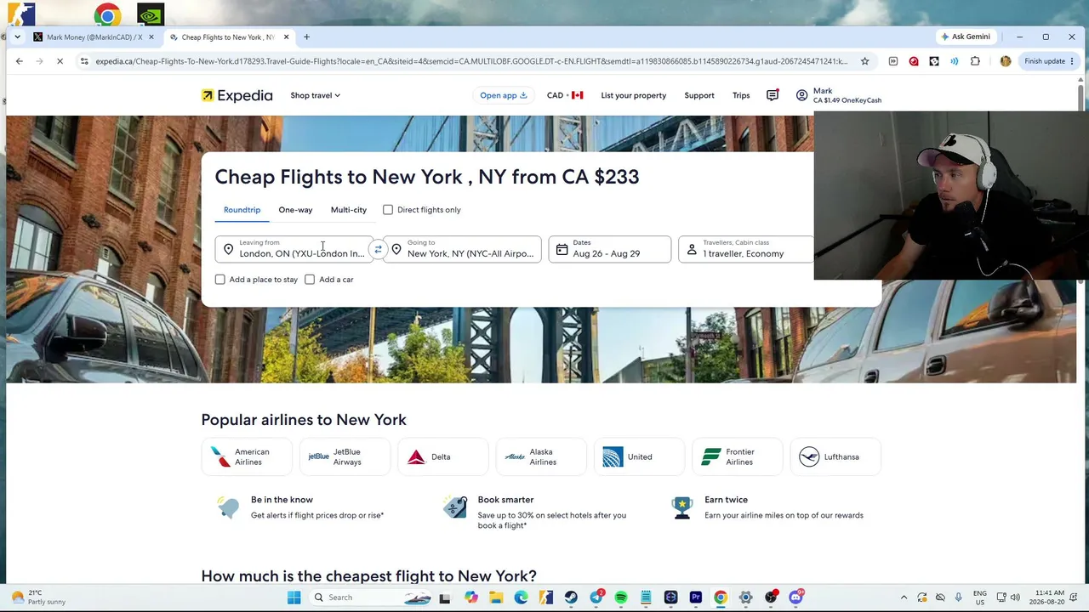Image resolution: width=1089 pixels, height=612 pixels.
Task: Close the Mark Money X tab
Action: 151,37
